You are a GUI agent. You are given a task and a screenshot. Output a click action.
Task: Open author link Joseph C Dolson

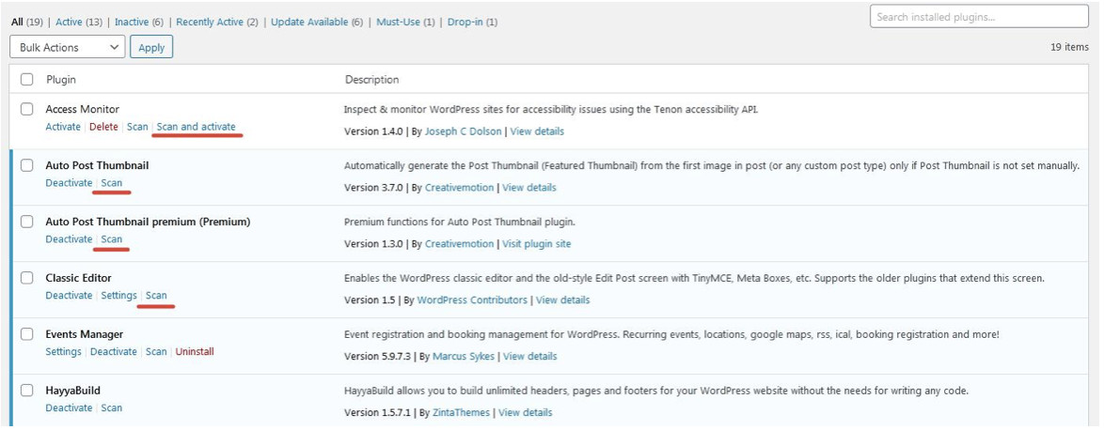pos(464,131)
